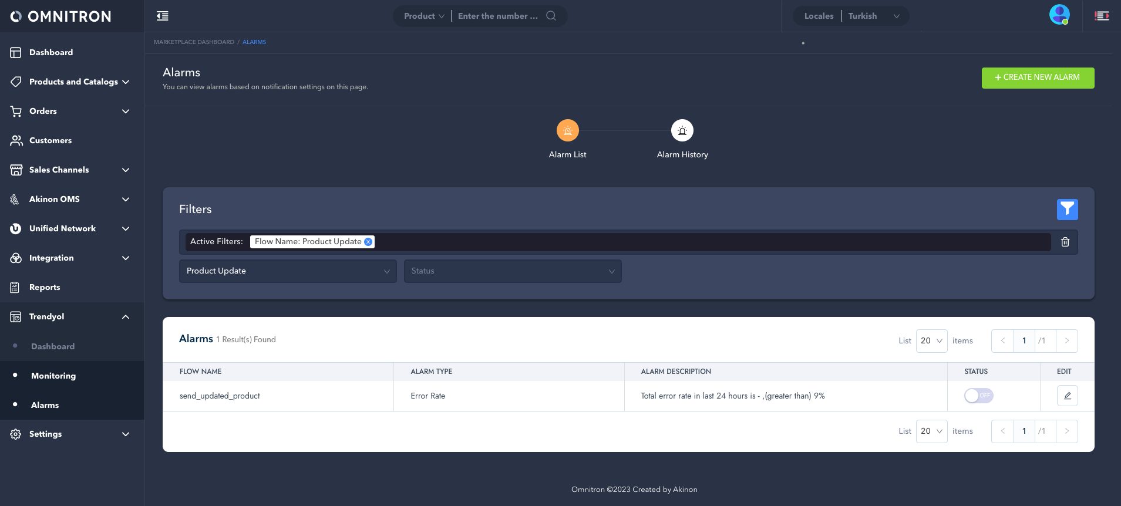
Task: Remove the Flow Name: Product Update filter
Action: (368, 242)
